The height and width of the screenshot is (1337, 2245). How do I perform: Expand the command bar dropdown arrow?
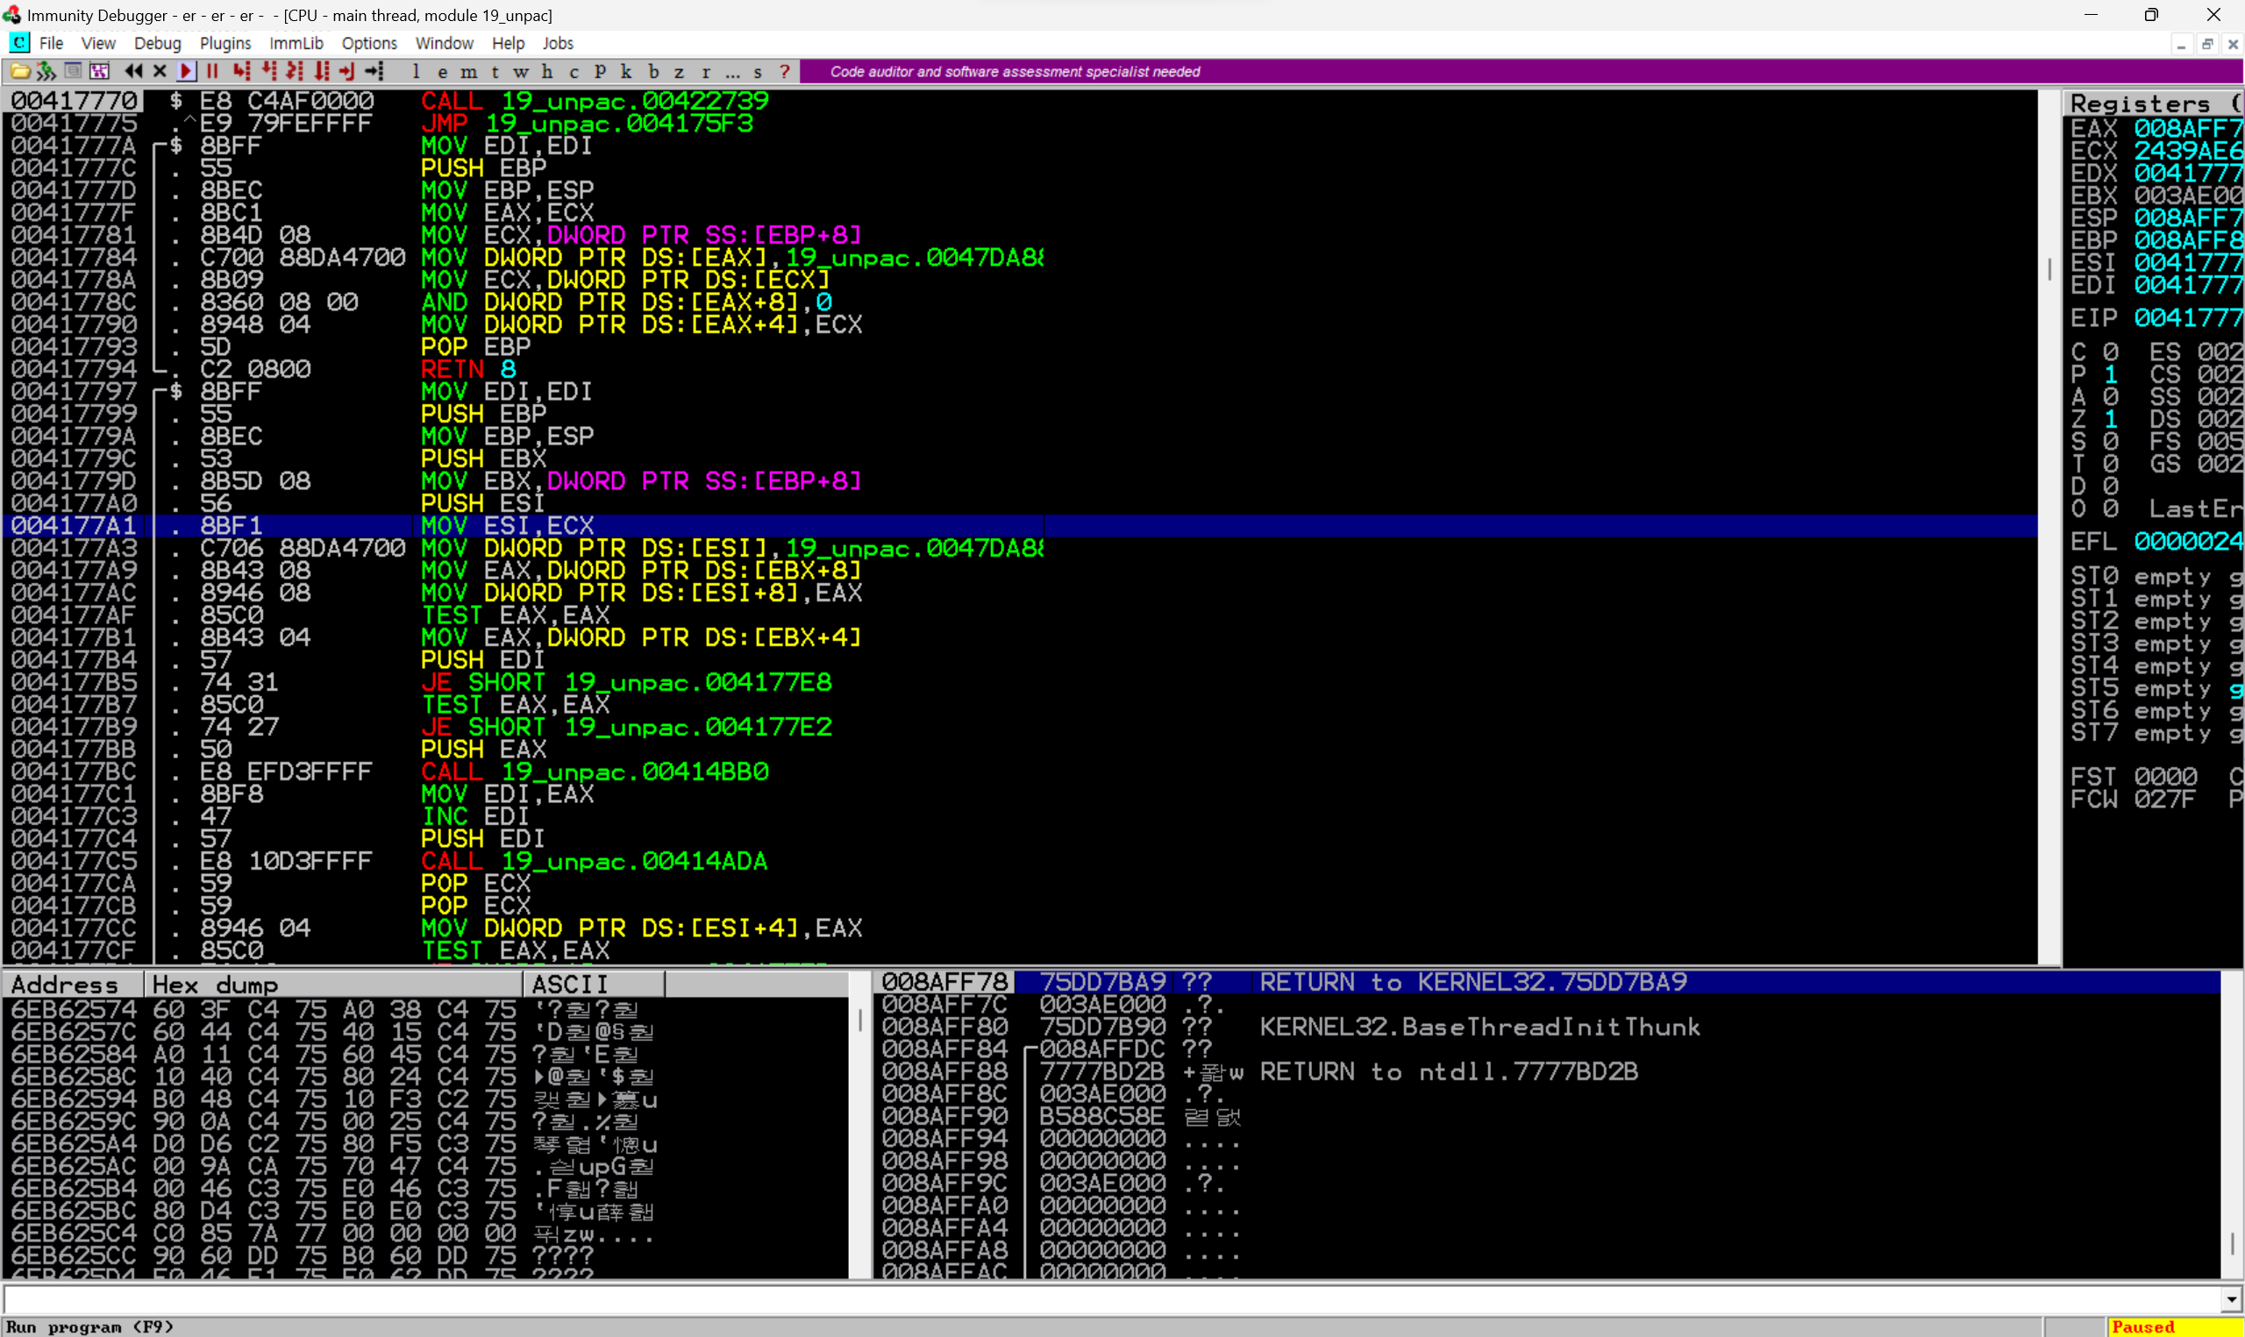click(x=2232, y=1299)
